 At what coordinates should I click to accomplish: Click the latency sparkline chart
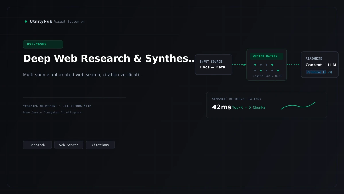click(298, 106)
